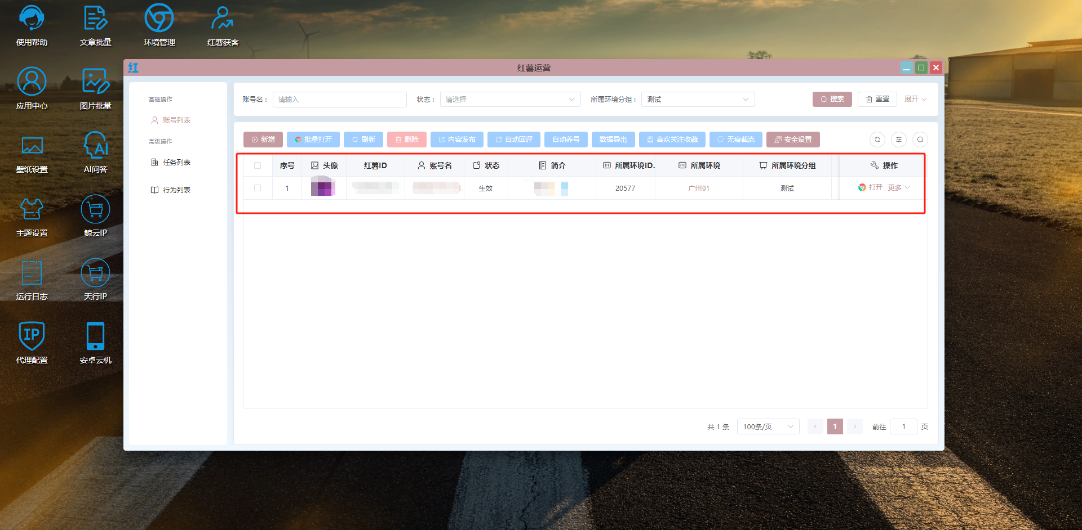Click the 搜索 search button
Screen dimensions: 1082x530
(x=832, y=100)
